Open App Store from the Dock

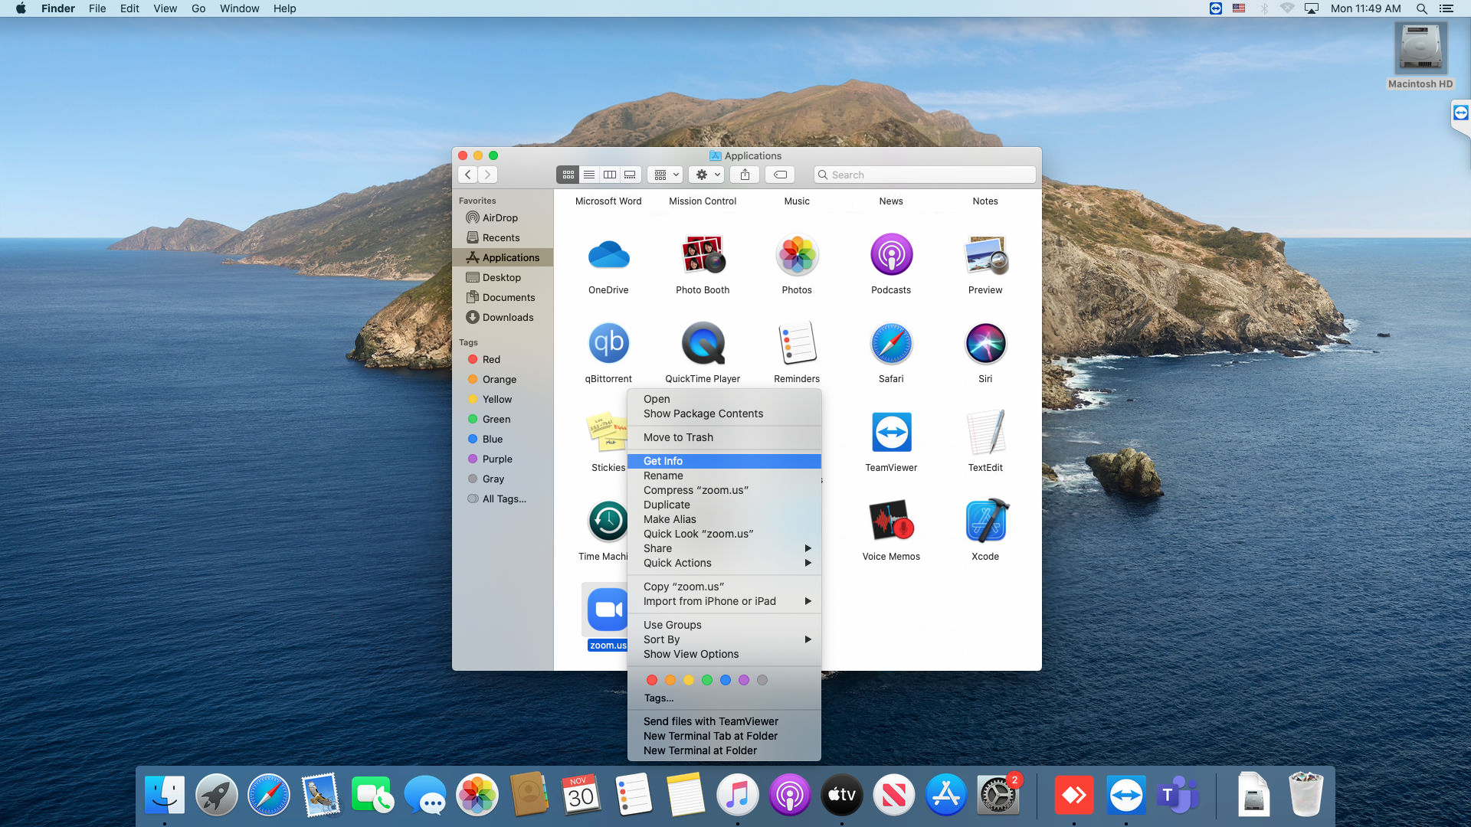coord(946,796)
